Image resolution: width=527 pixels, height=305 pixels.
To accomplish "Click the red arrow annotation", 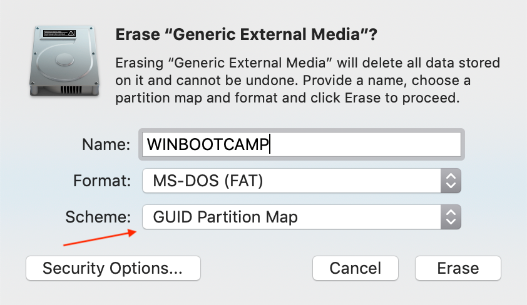I will click(100, 237).
